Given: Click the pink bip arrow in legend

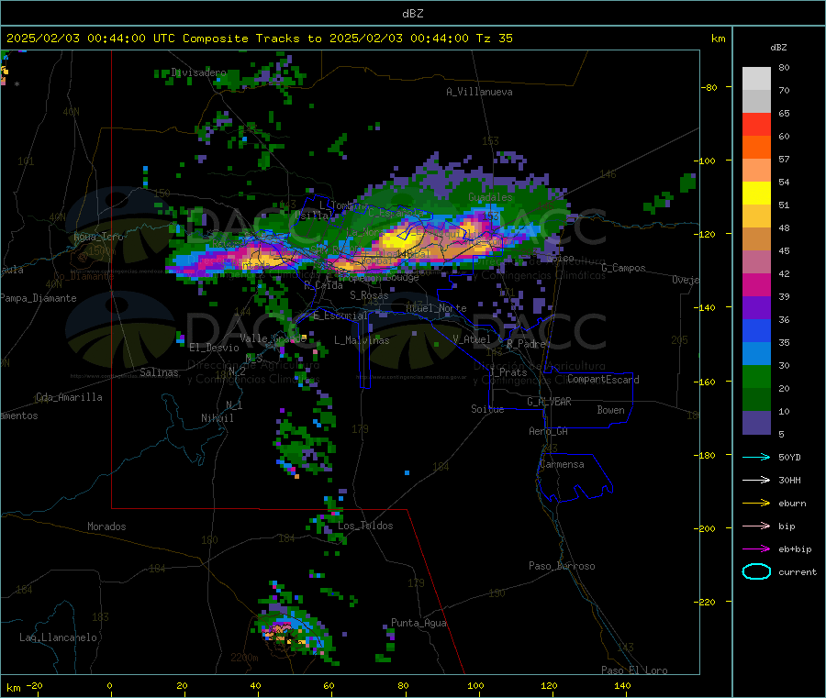Looking at the screenshot, I should pyautogui.click(x=756, y=526).
